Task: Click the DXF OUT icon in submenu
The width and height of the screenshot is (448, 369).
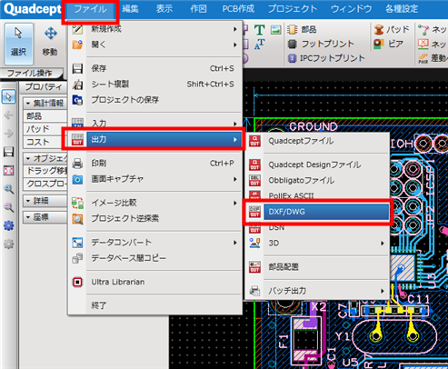Action: point(254,212)
